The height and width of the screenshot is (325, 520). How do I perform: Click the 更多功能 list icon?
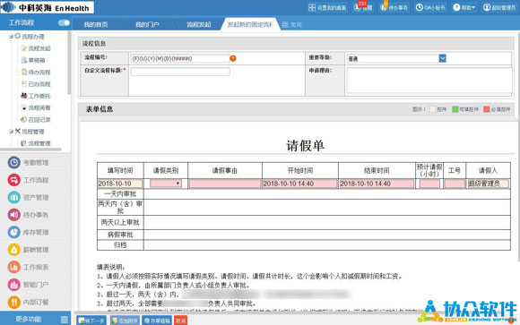click(65, 320)
